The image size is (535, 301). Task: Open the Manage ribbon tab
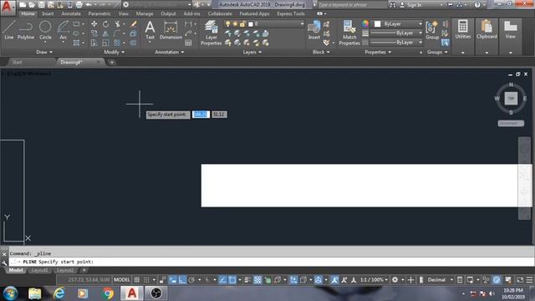(145, 13)
